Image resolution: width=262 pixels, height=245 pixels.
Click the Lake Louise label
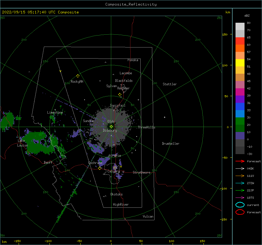[x=22, y=143]
